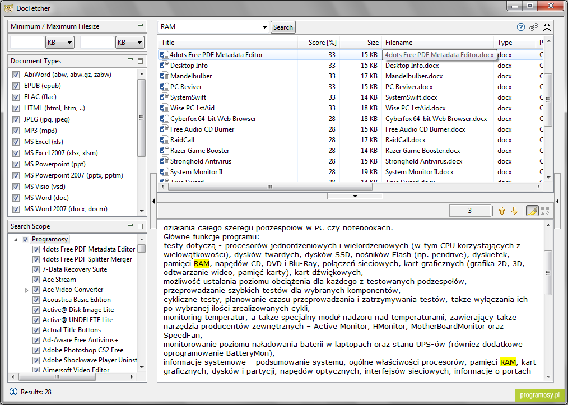The height and width of the screenshot is (405, 568).
Task: Click Free Audio CD Burner.docx filename
Action: pos(425,129)
